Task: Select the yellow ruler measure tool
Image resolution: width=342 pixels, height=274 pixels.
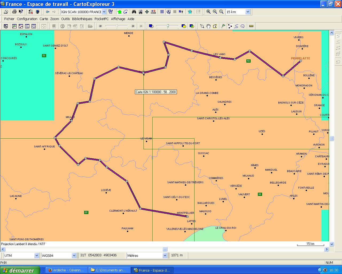Action: (x=251, y=26)
